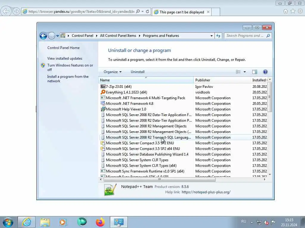
Task: Click the search magnifier in Programs window
Action: pyautogui.click(x=268, y=36)
